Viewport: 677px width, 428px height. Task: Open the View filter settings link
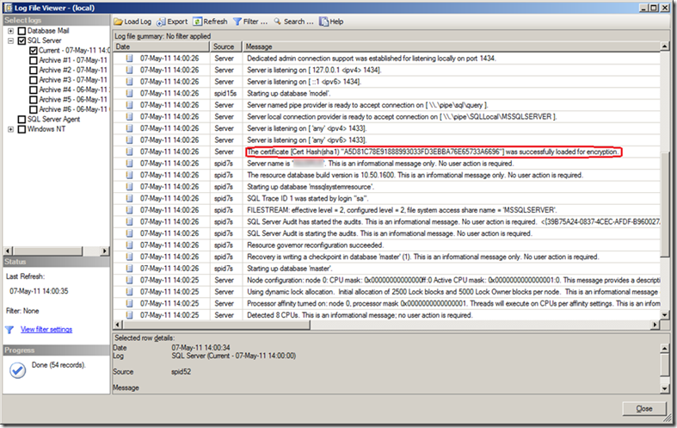[46, 329]
